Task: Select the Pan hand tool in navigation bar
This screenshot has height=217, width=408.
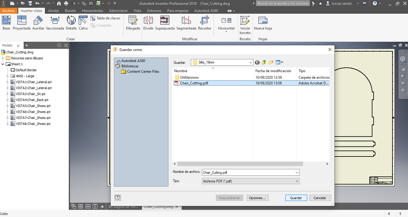Action: pos(403,69)
